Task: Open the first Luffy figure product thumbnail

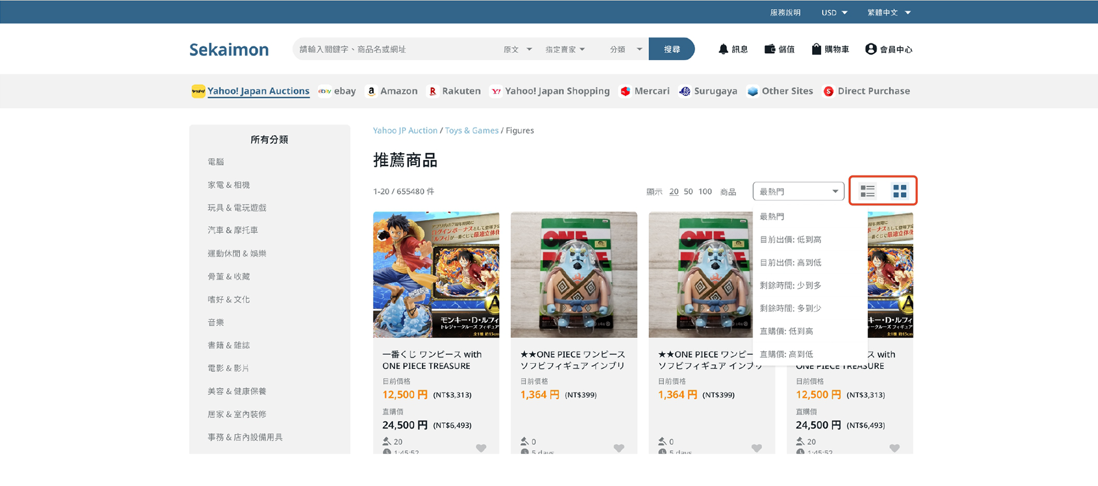Action: pos(436,275)
